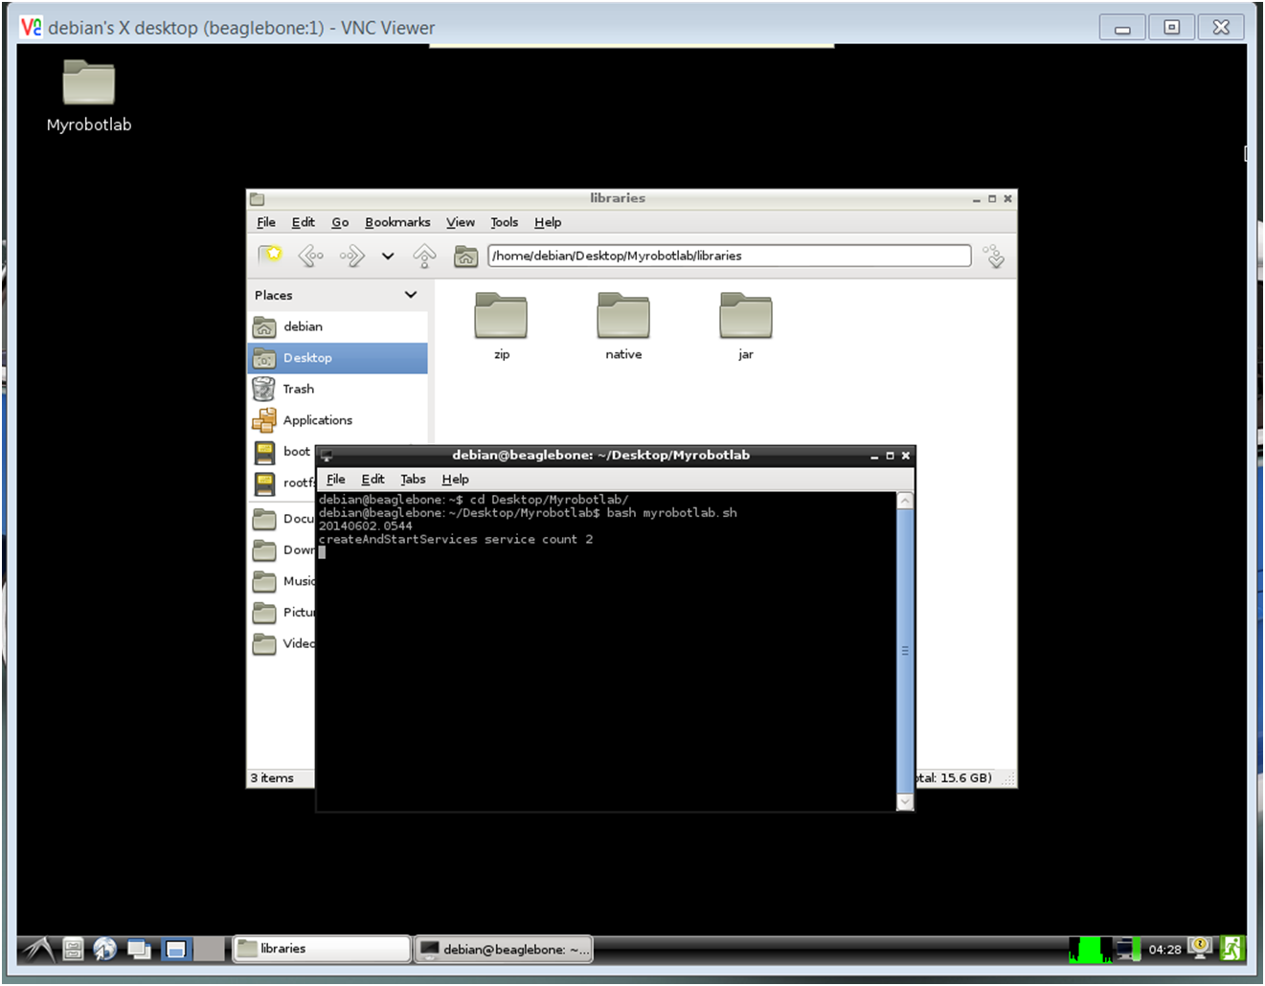Screen dimensions: 1265x986
Task: Select debian home in Places
Action: click(x=337, y=326)
